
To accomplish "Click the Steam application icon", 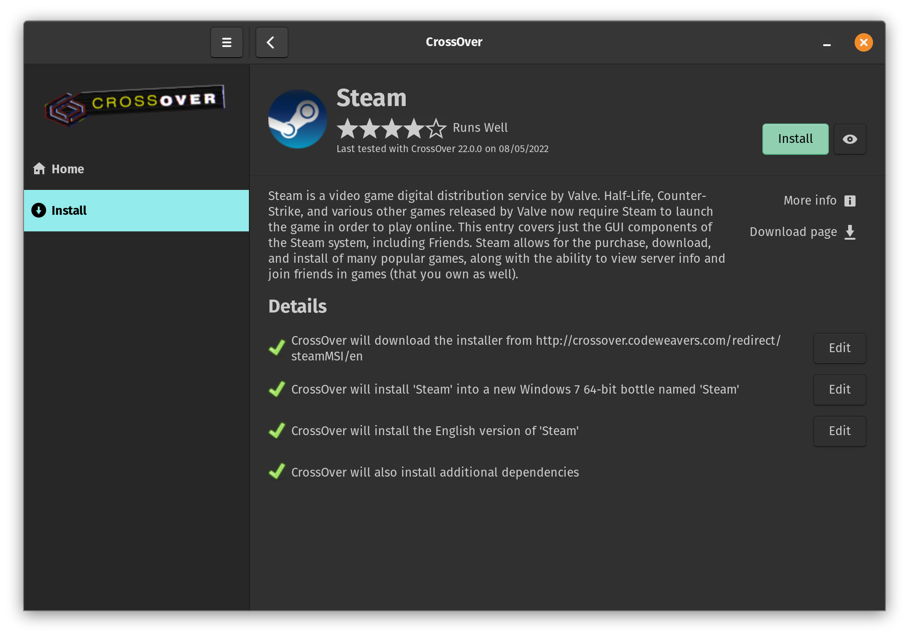I will click(x=297, y=119).
